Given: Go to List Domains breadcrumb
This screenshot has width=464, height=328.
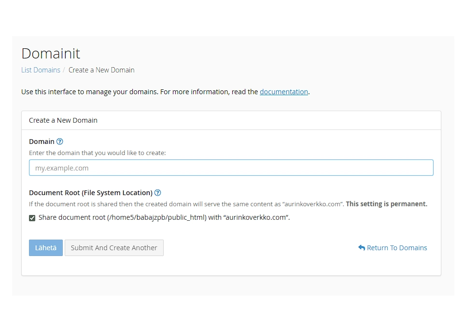Looking at the screenshot, I should (x=41, y=70).
